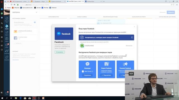Image resolution: width=179 pixels, height=100 pixels.
Task: Open the email source in sidebar
Action: [25, 31]
